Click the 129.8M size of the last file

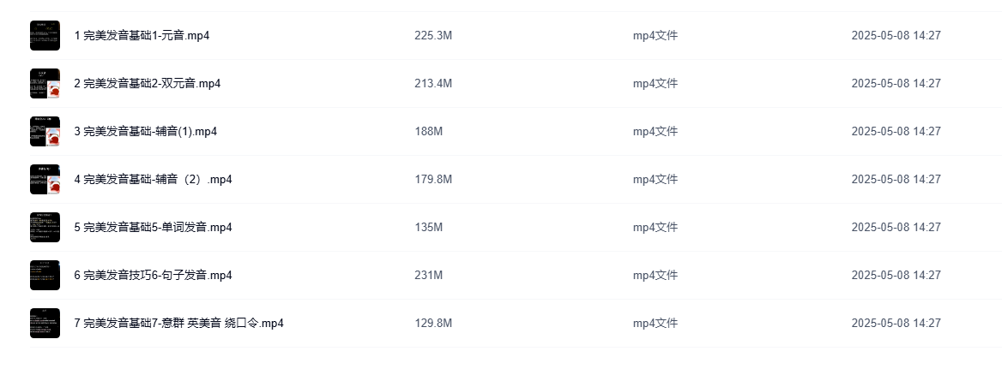[x=433, y=324]
